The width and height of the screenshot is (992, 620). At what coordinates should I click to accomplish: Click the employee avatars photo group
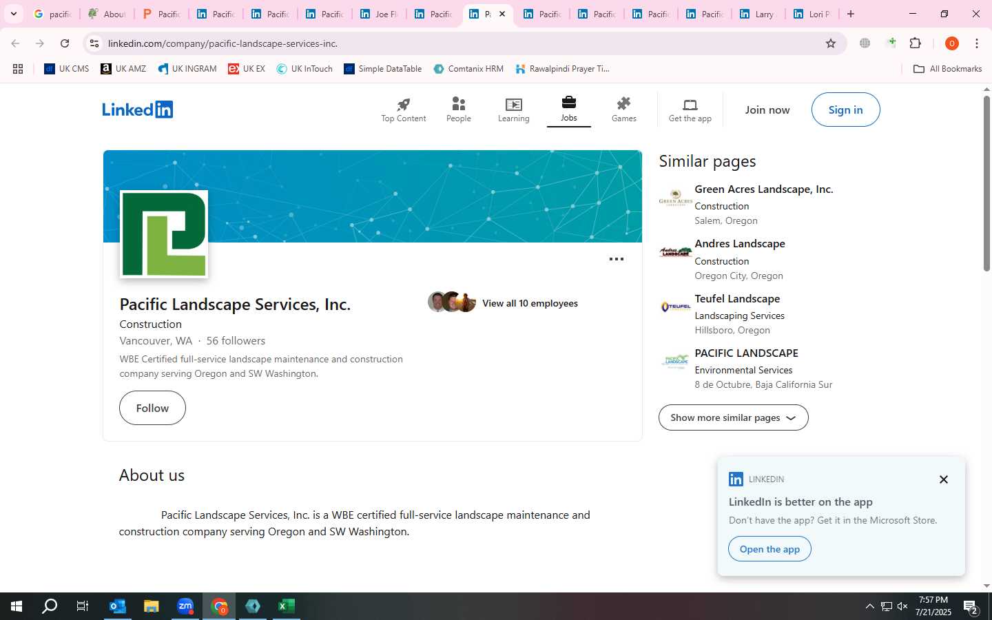tap(452, 302)
